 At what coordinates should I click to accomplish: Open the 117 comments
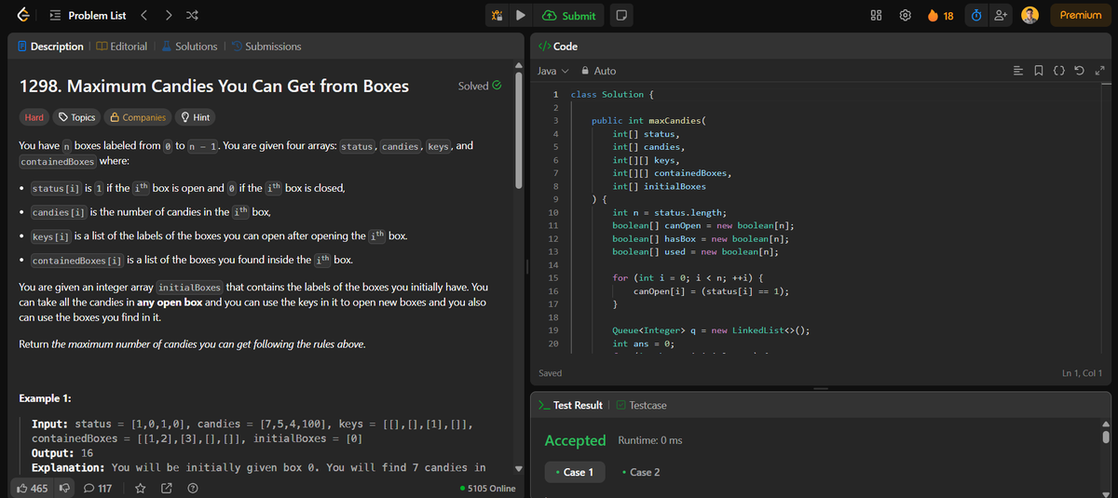point(99,489)
